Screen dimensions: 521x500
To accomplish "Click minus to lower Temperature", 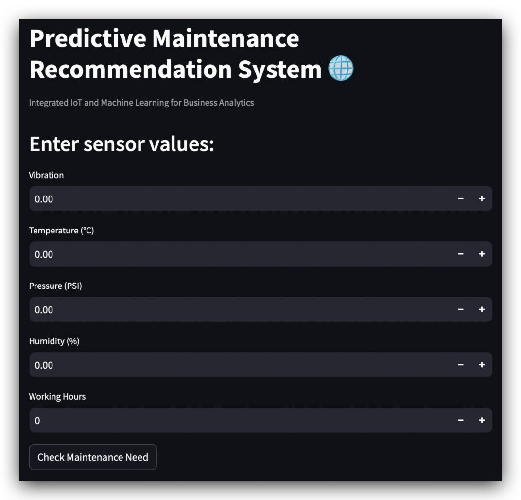I will pos(461,254).
